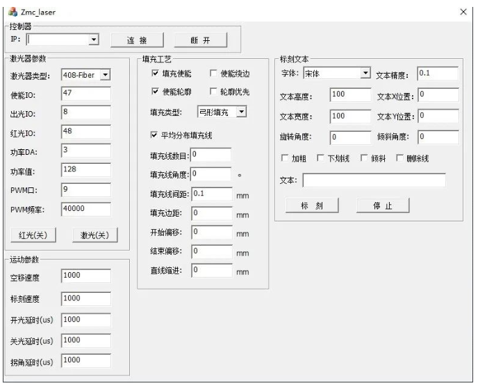
Task: Click the 倾斜角度 input field
Action: click(x=438, y=137)
